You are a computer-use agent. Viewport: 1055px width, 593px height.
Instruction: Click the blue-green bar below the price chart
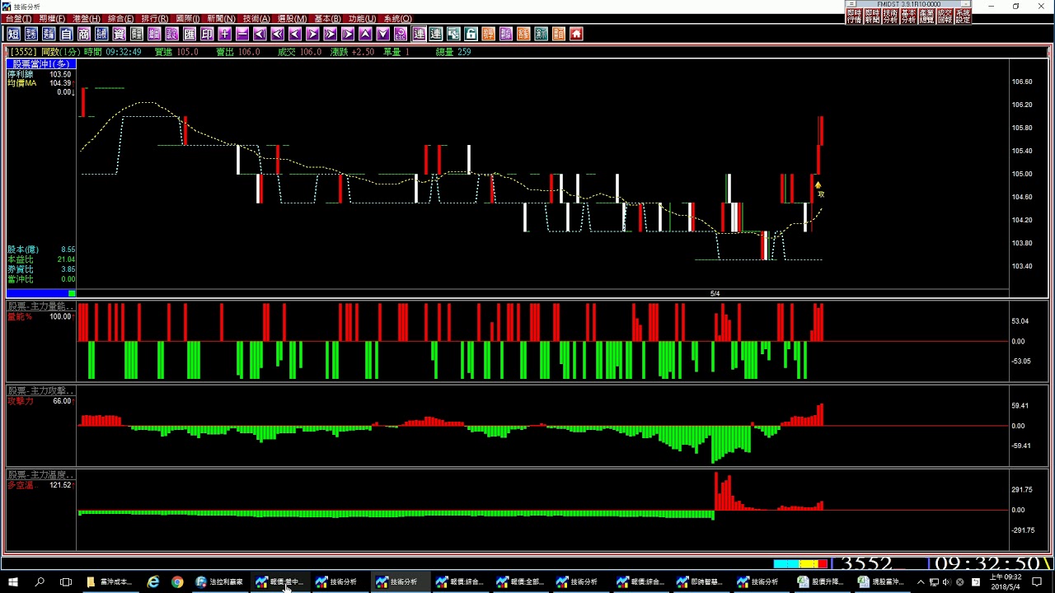tap(41, 293)
